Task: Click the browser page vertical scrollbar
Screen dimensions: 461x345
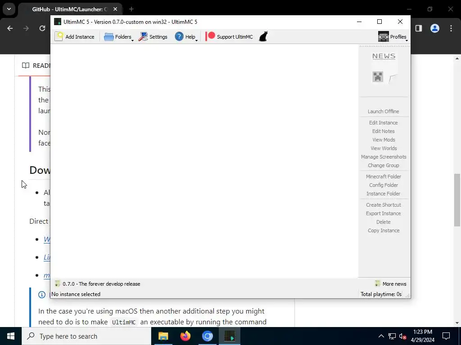Action: point(457,200)
